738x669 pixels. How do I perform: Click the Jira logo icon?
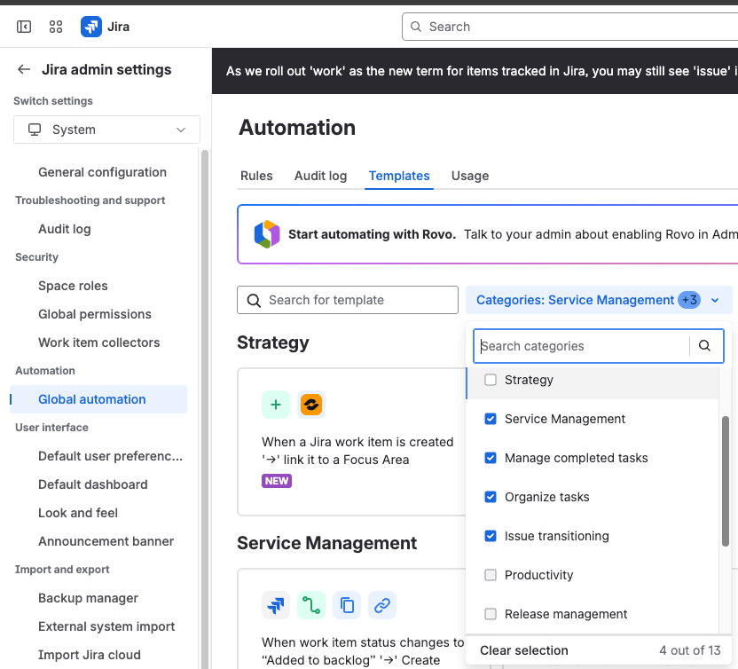(x=90, y=27)
